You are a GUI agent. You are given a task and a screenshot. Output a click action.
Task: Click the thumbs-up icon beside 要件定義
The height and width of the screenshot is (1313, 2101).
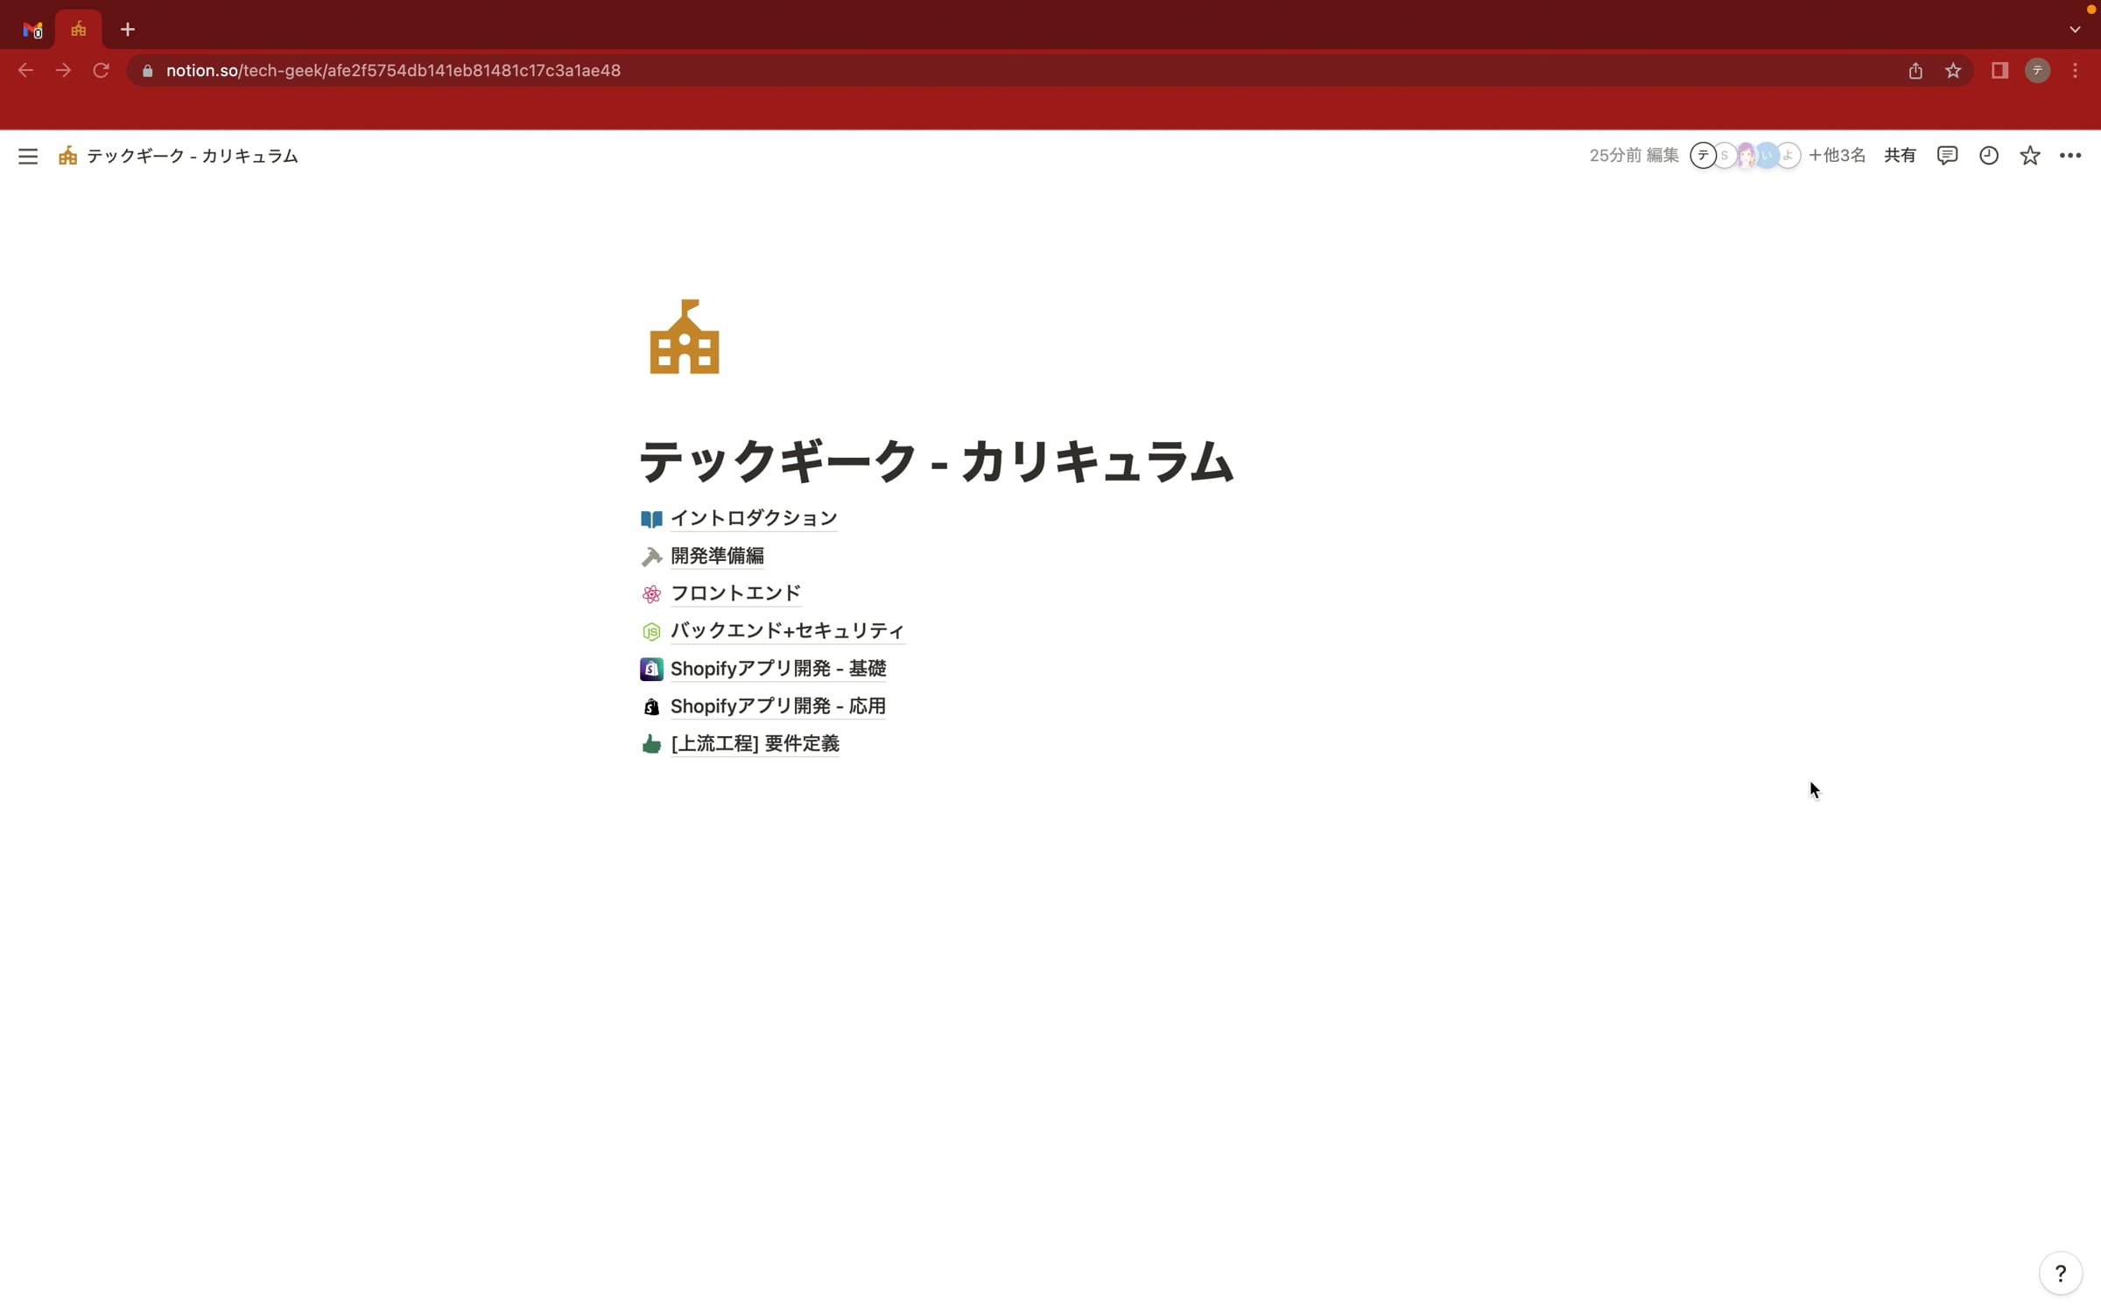[x=651, y=745]
